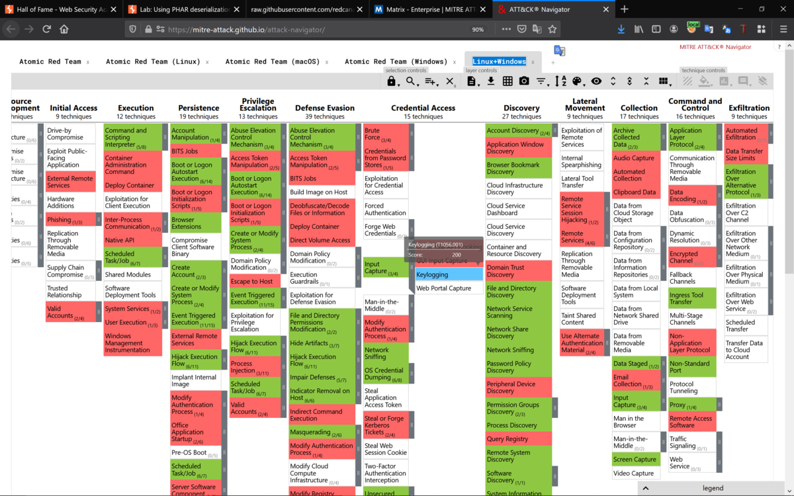This screenshot has width=794, height=496.
Task: Reload the page in the browser
Action: point(46,29)
